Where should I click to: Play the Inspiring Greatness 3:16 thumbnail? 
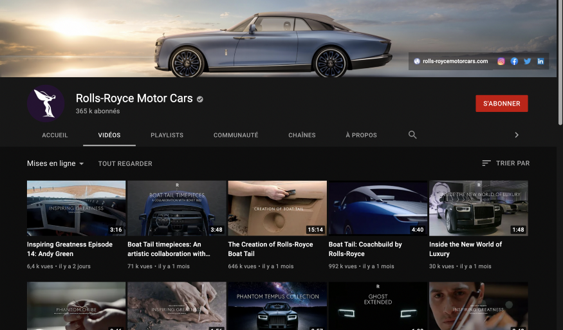(x=76, y=208)
